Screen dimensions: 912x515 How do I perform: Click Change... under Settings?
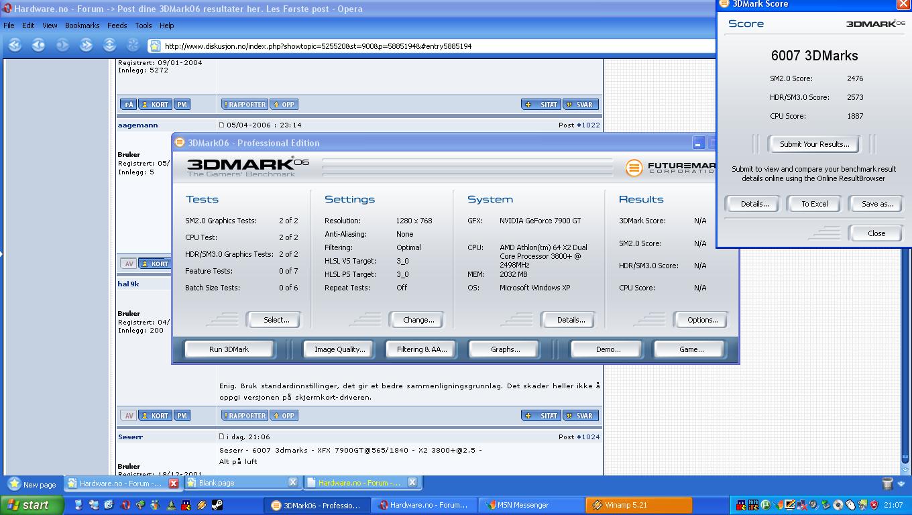coord(418,320)
